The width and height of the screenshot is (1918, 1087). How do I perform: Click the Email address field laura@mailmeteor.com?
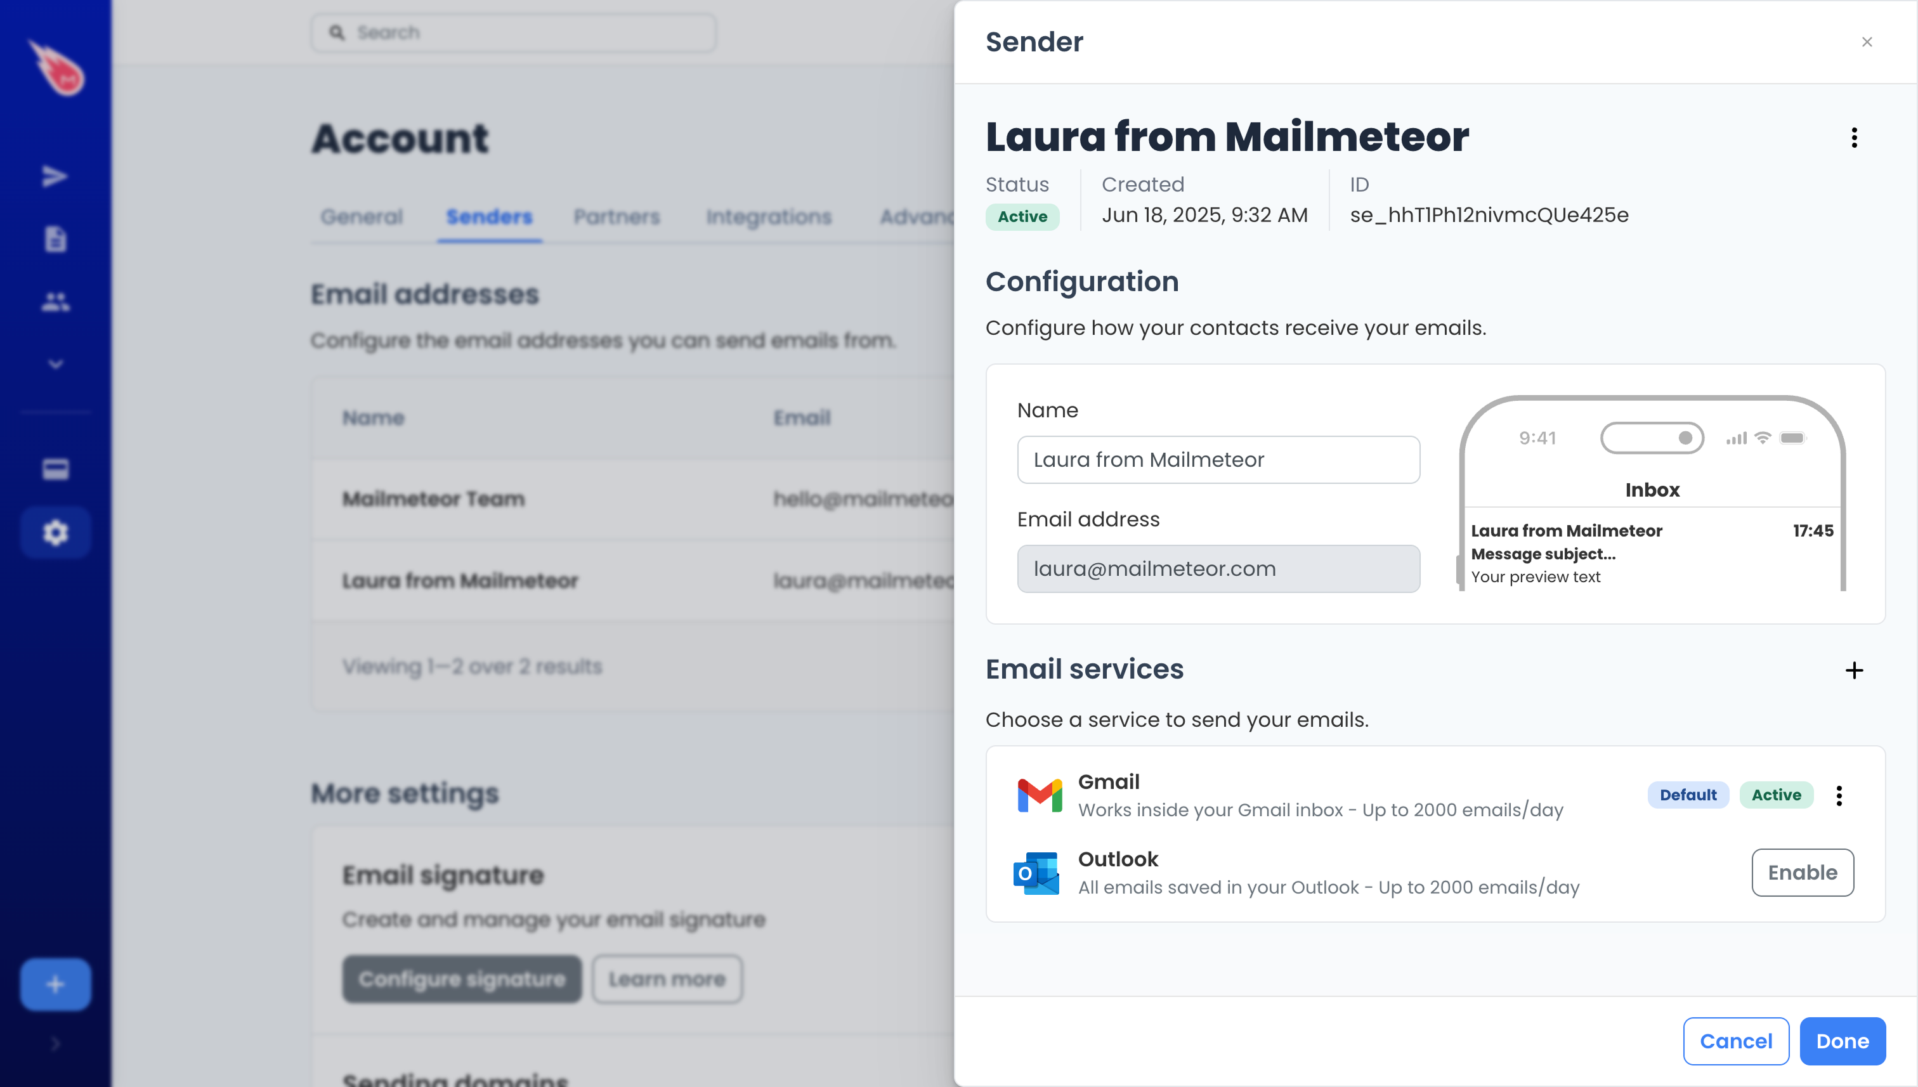[x=1218, y=569]
